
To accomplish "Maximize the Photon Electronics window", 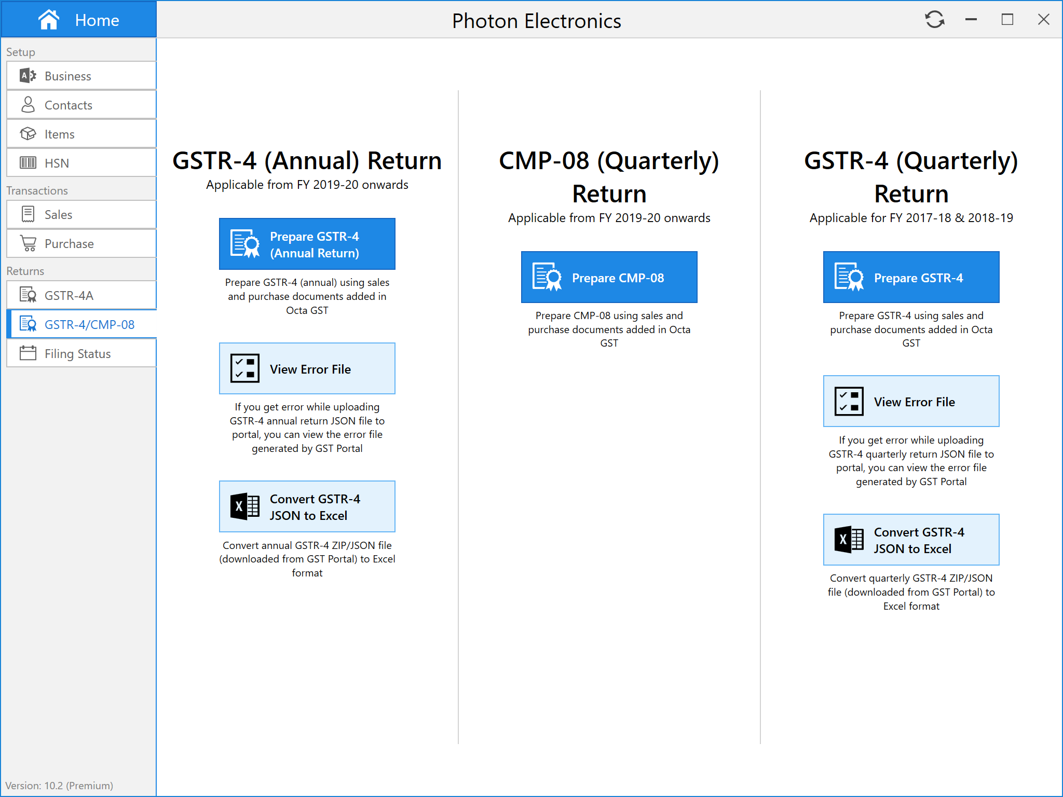I will (x=1007, y=20).
